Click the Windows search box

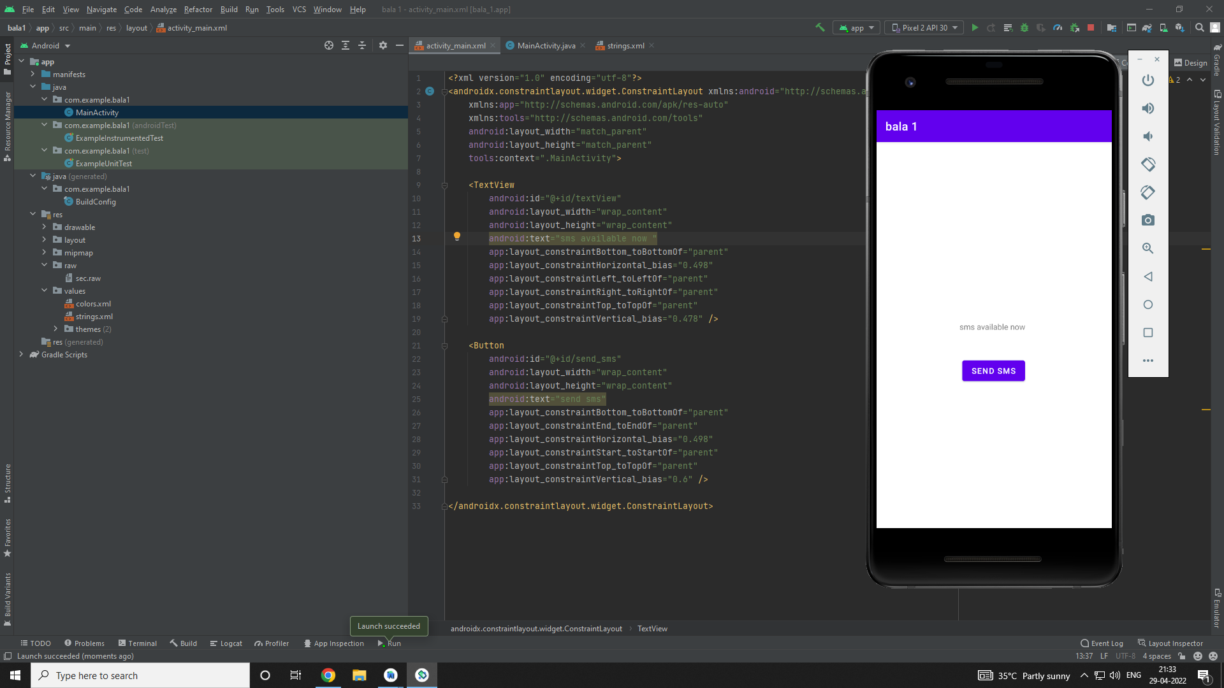(x=140, y=675)
